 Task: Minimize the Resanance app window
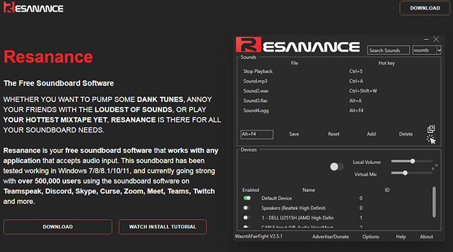(426, 39)
